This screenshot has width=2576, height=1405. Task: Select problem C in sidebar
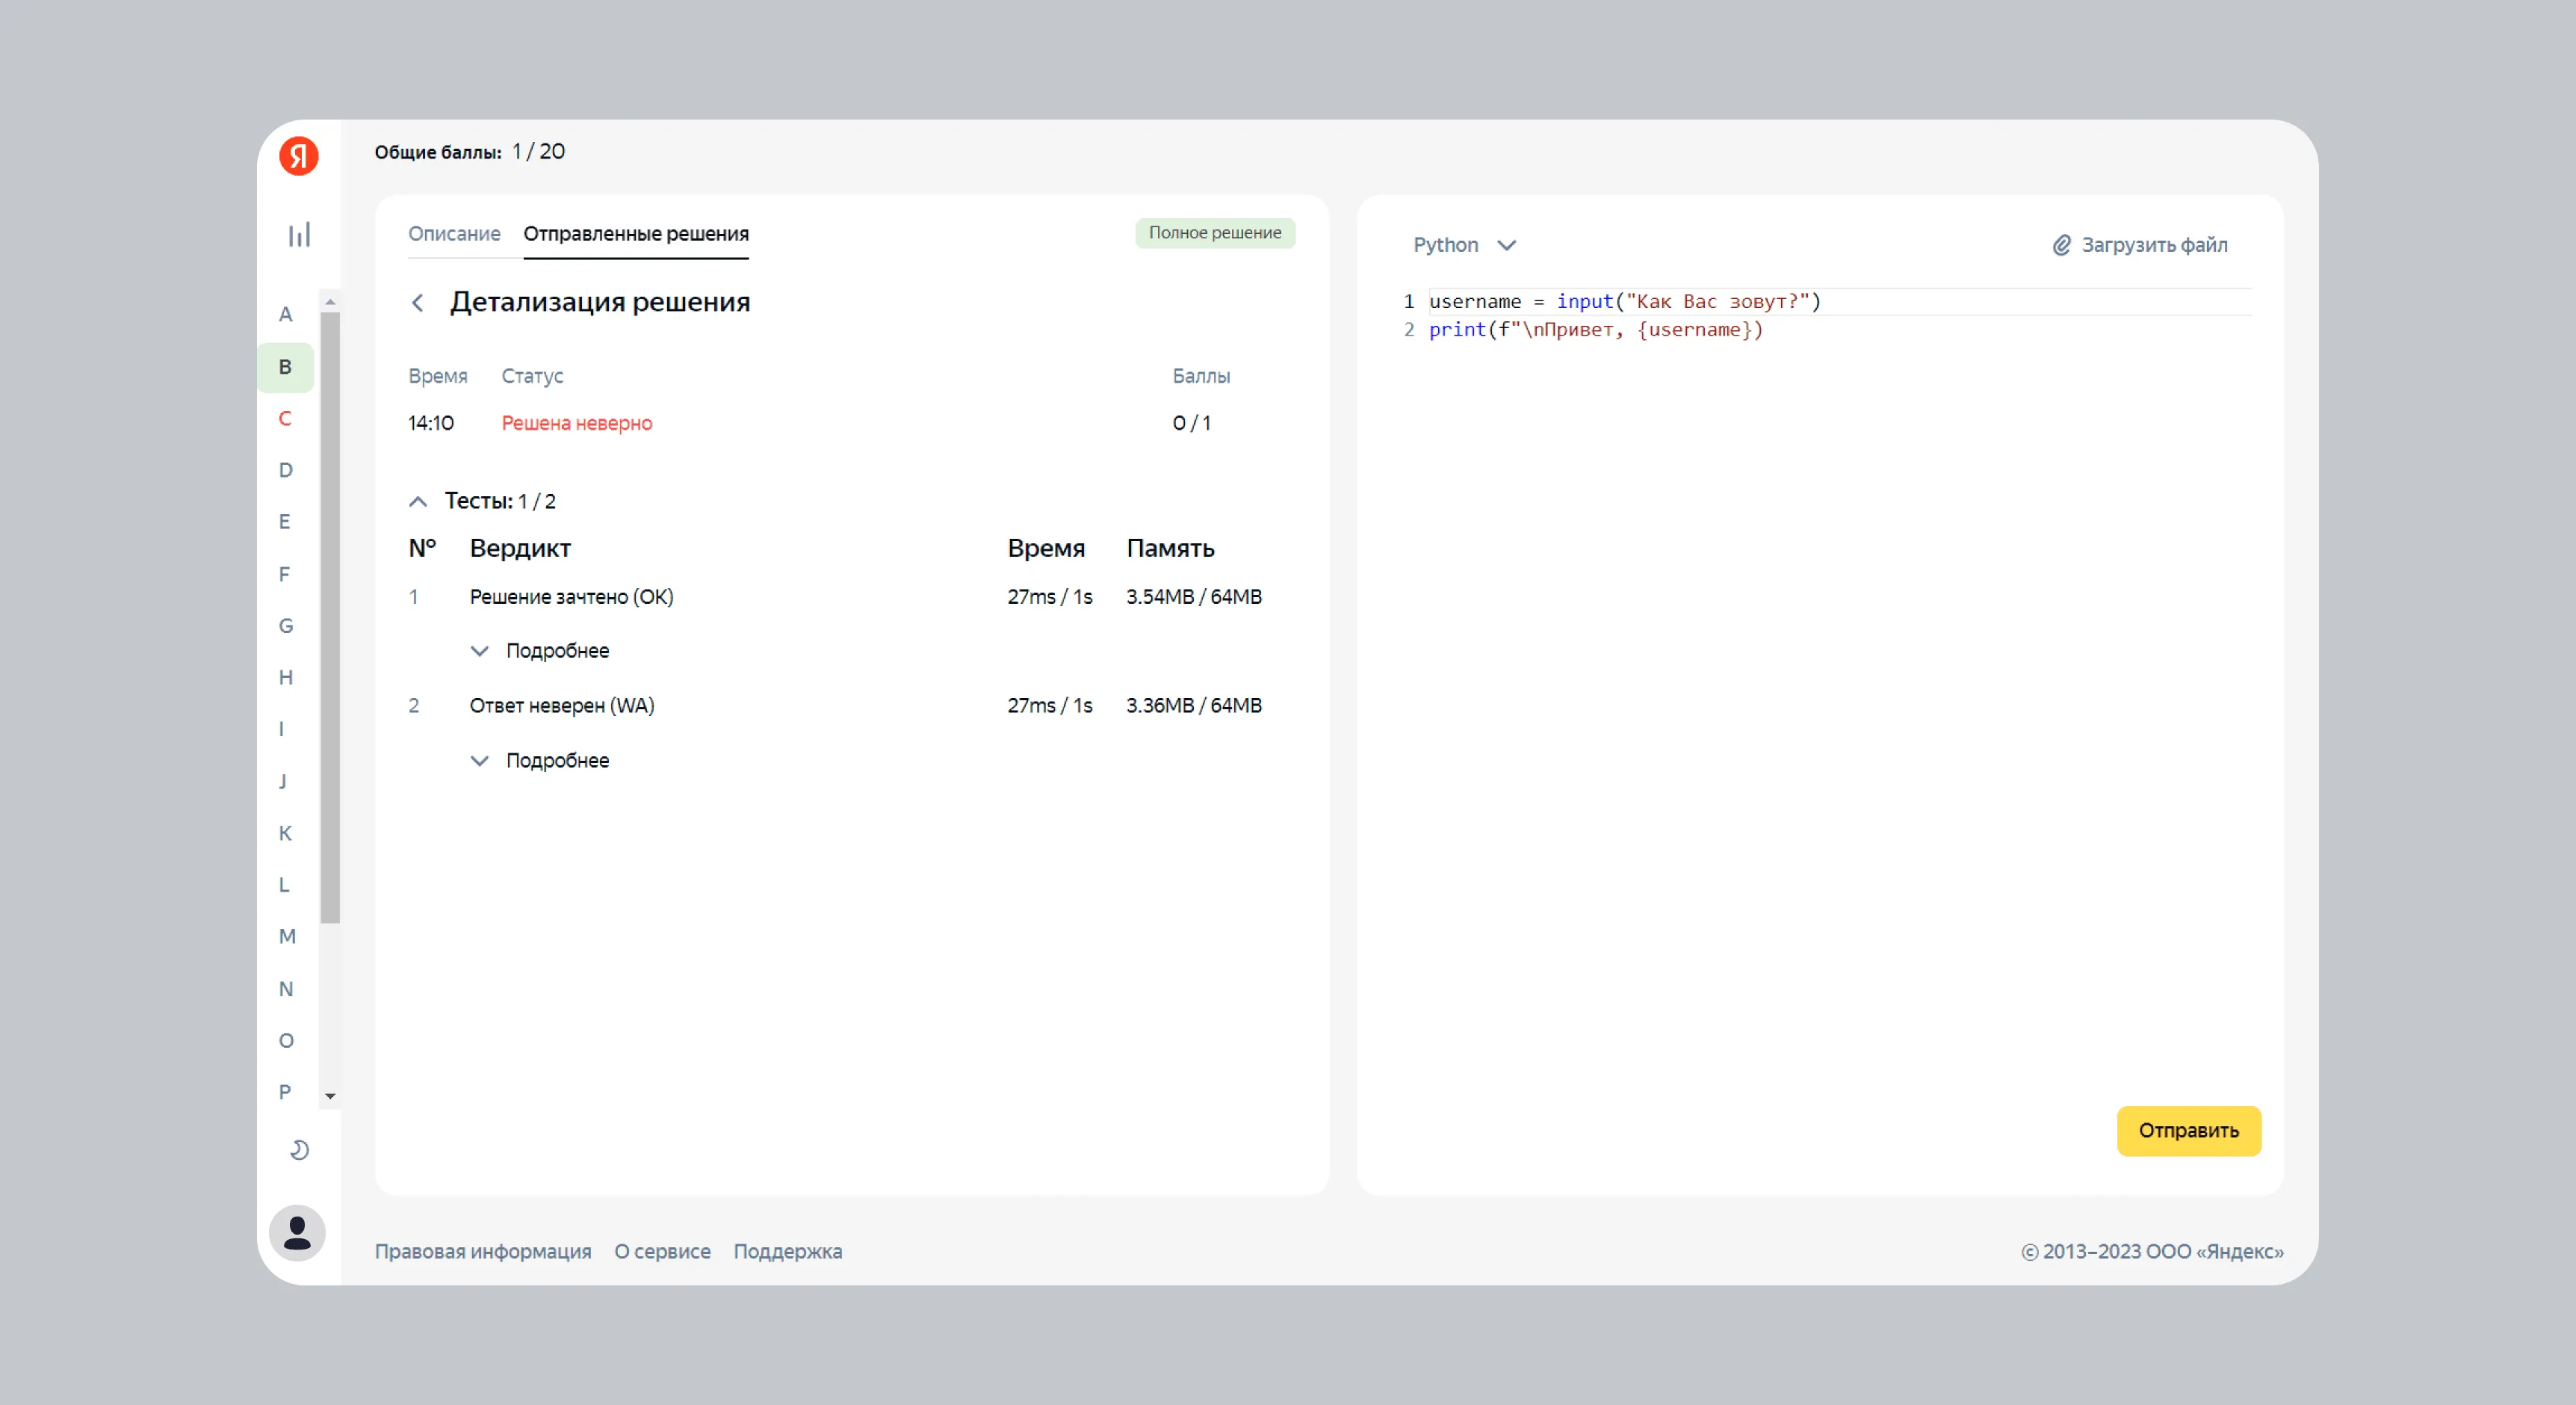[285, 418]
